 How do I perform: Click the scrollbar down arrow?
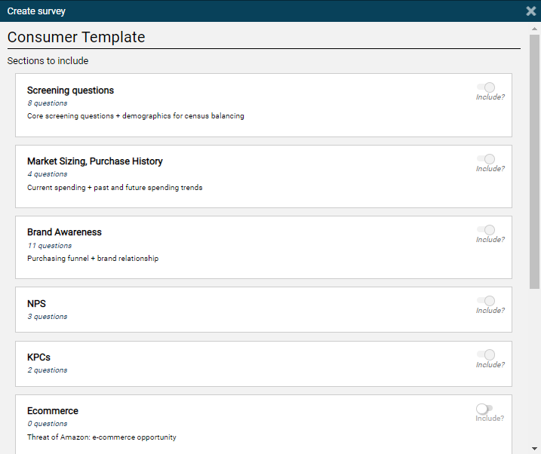coord(534,448)
